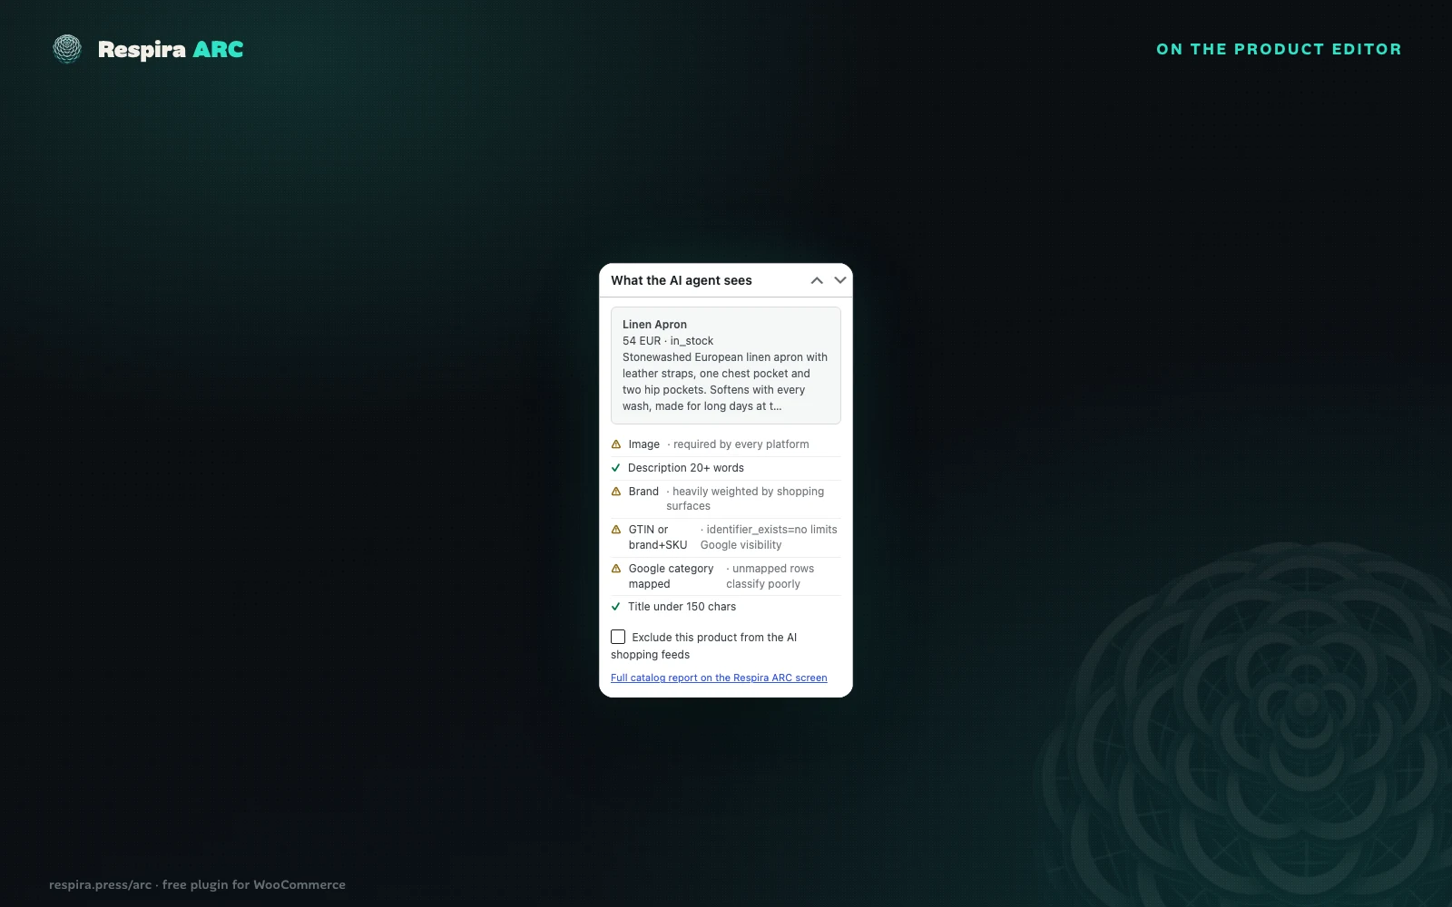
Task: Check "Exclude this product from the AI shopping feeds"
Action: click(618, 637)
